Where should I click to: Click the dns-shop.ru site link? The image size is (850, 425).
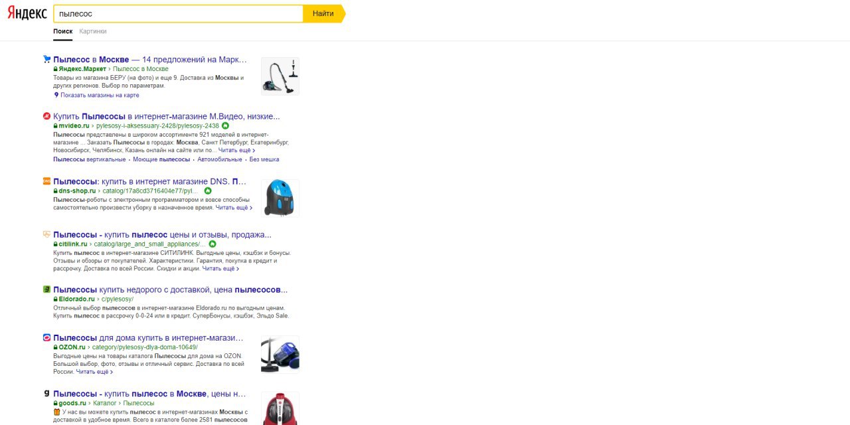pyautogui.click(x=77, y=191)
